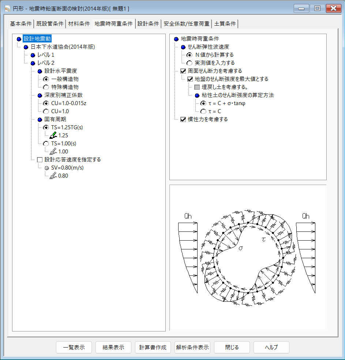This screenshot has width=345, height=360.
Task: Click the application icon in title bar
Action: pyautogui.click(x=8, y=9)
